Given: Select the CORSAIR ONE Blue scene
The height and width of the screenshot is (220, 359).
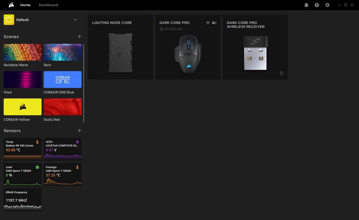Looking at the screenshot, I should coord(63,80).
